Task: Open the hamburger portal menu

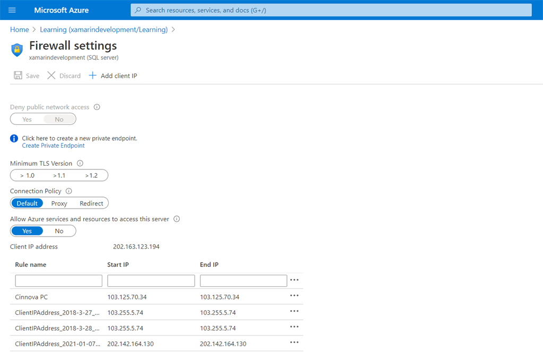Action: [12, 10]
